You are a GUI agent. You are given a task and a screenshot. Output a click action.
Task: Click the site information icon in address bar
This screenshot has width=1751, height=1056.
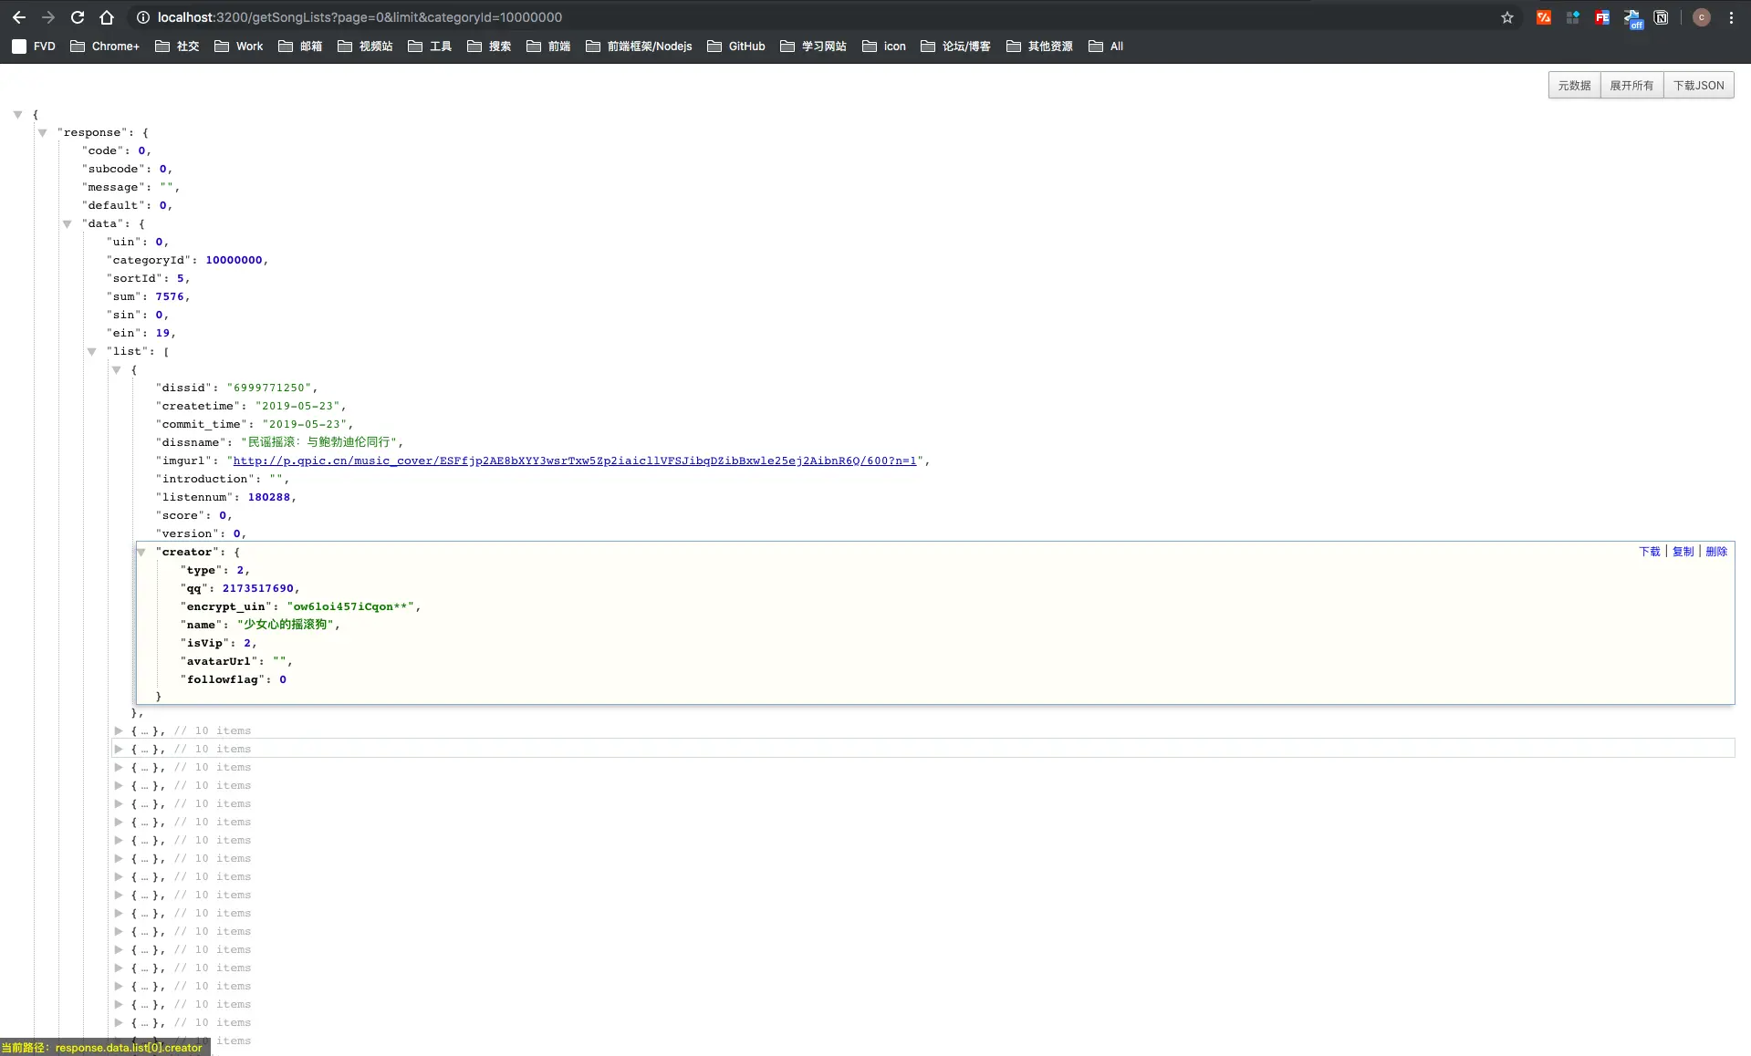[x=143, y=17]
